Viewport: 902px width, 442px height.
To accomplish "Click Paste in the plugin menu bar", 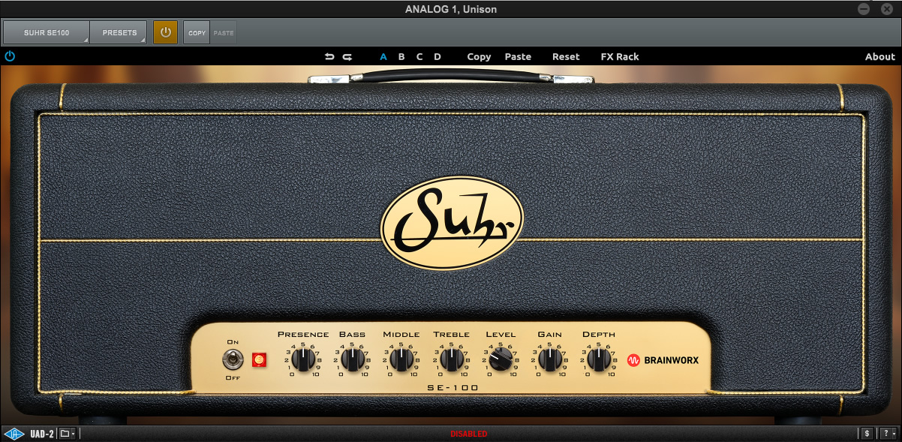I will click(518, 56).
